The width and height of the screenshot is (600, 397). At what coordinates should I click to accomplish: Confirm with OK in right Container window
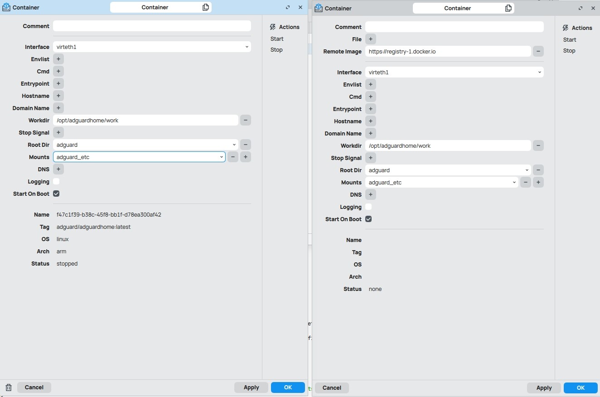pos(581,388)
